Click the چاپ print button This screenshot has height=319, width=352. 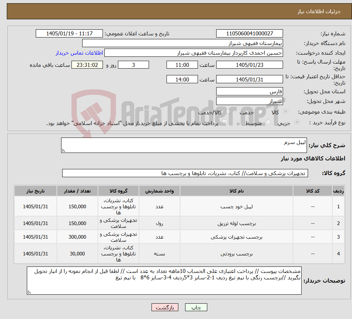(x=196, y=307)
